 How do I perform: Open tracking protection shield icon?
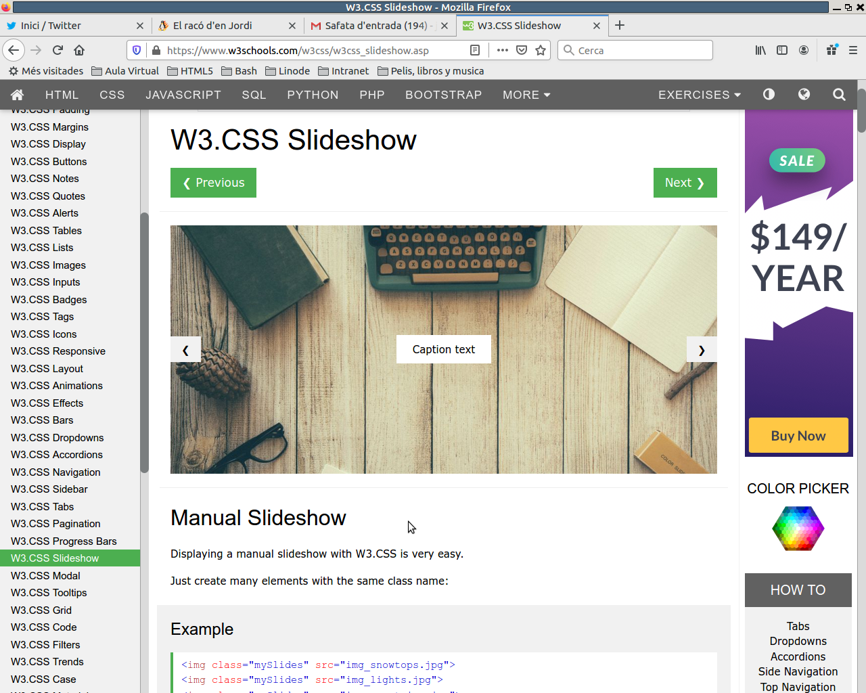tap(137, 50)
